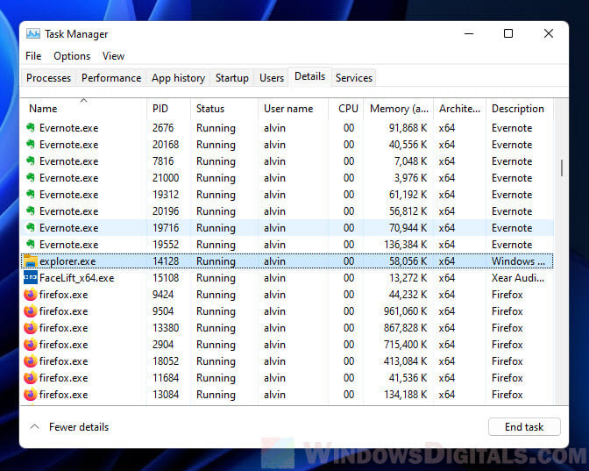Click the End task button
Viewport: 589px width, 471px height.
click(x=524, y=426)
